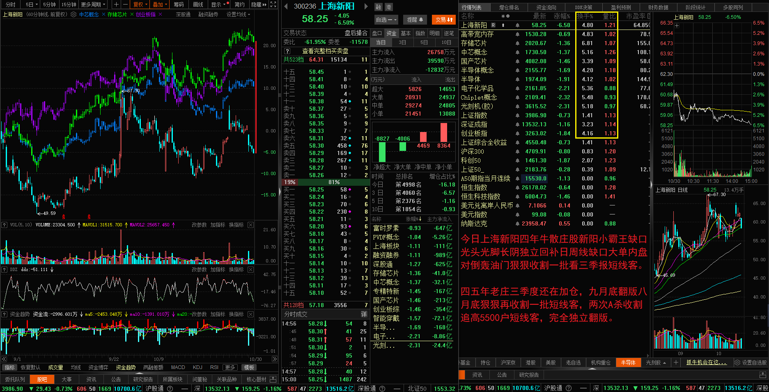Jump chart timeline backward with double-left arrow
The width and height of the screenshot is (769, 392).
click(x=5, y=359)
